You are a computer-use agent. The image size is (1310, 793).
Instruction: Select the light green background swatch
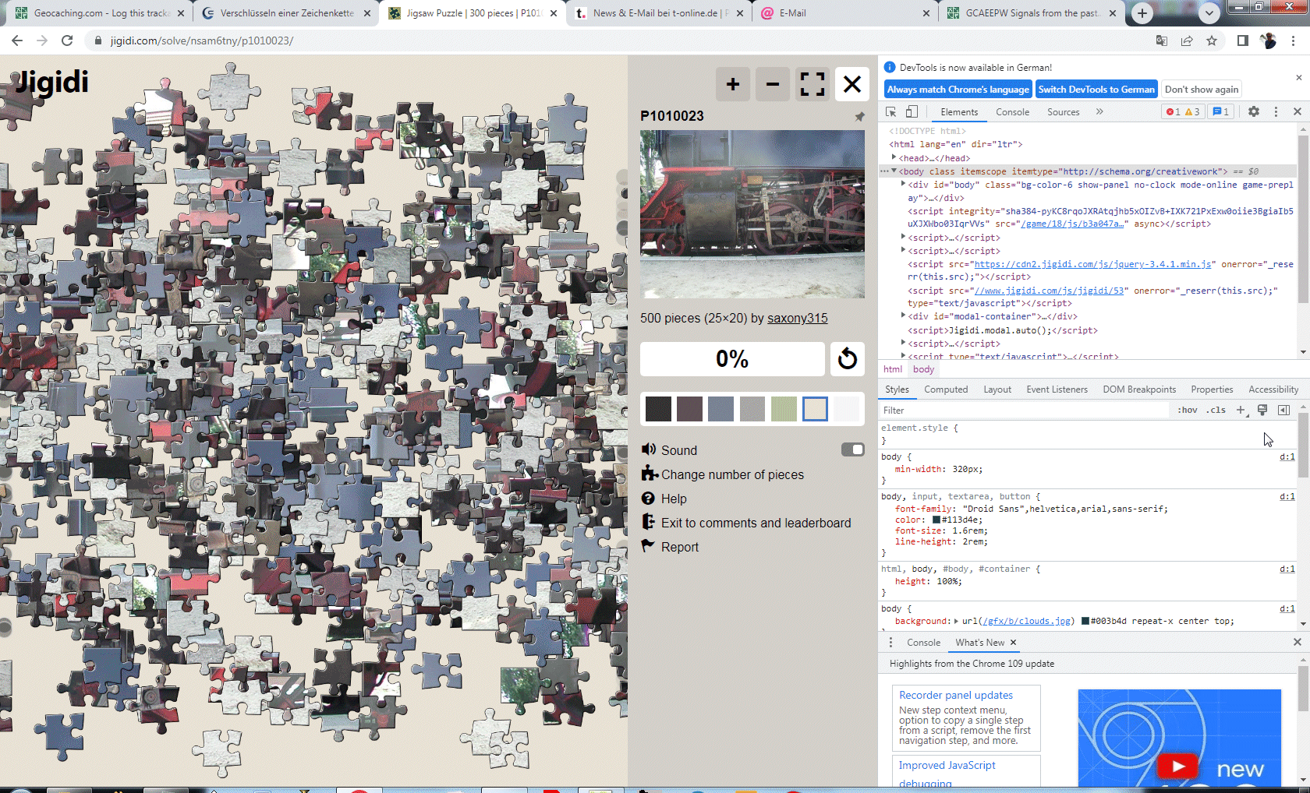pyautogui.click(x=784, y=408)
